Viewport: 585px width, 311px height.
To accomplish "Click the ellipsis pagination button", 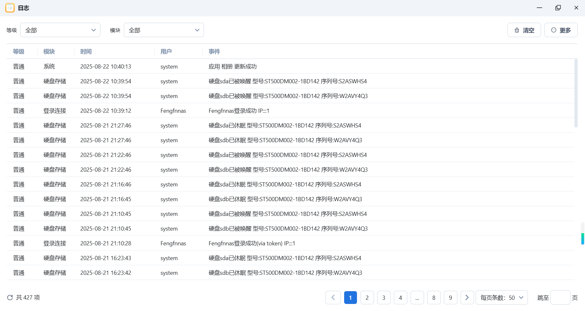I will tap(417, 298).
